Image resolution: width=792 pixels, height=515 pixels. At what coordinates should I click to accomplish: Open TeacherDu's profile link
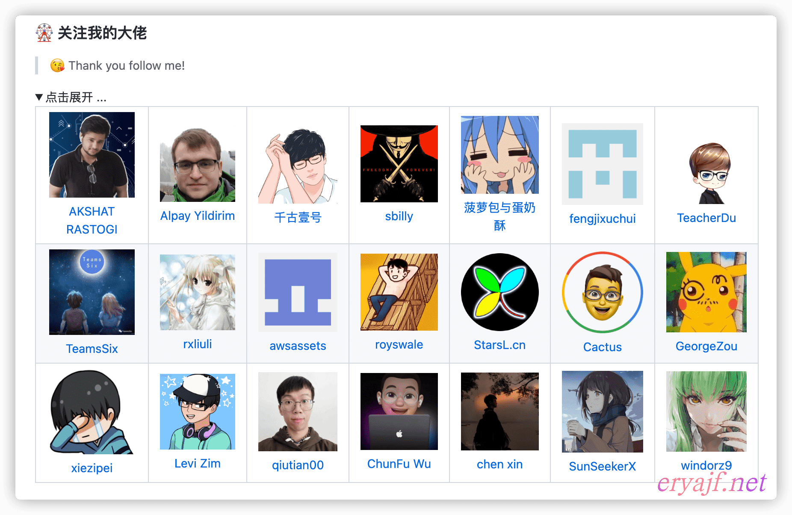click(x=706, y=218)
